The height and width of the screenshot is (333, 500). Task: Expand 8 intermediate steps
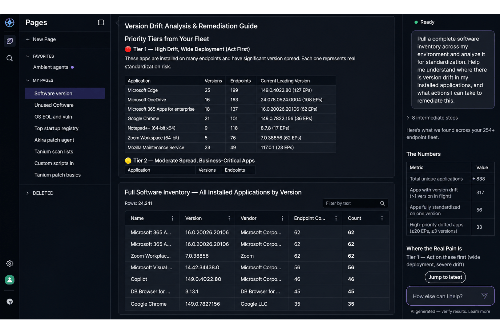pos(432,118)
